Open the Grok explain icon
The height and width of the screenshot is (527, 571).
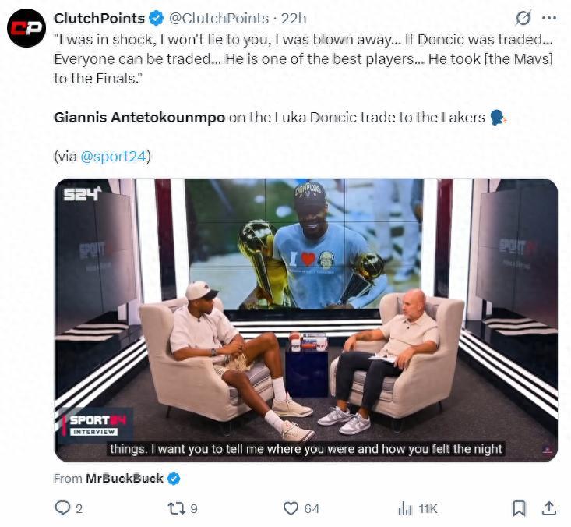(x=523, y=17)
